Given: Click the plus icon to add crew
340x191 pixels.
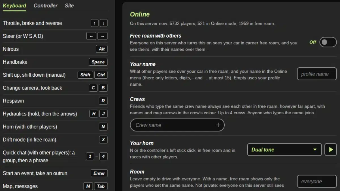Looking at the screenshot, I should click(x=218, y=125).
